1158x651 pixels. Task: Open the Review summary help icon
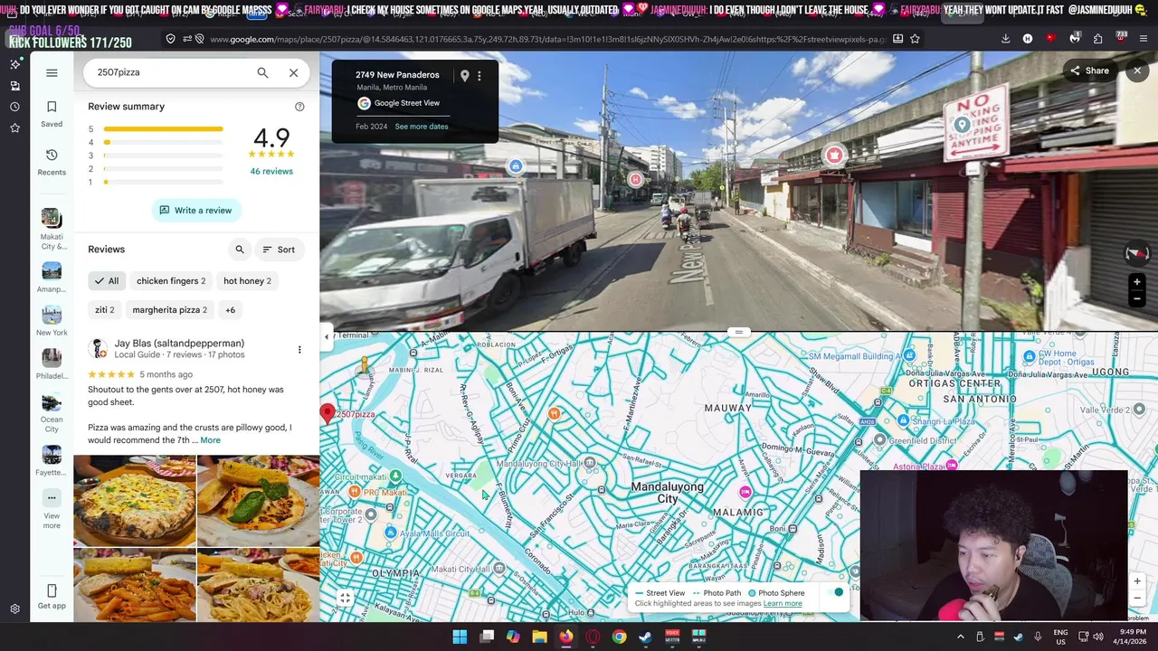point(299,107)
